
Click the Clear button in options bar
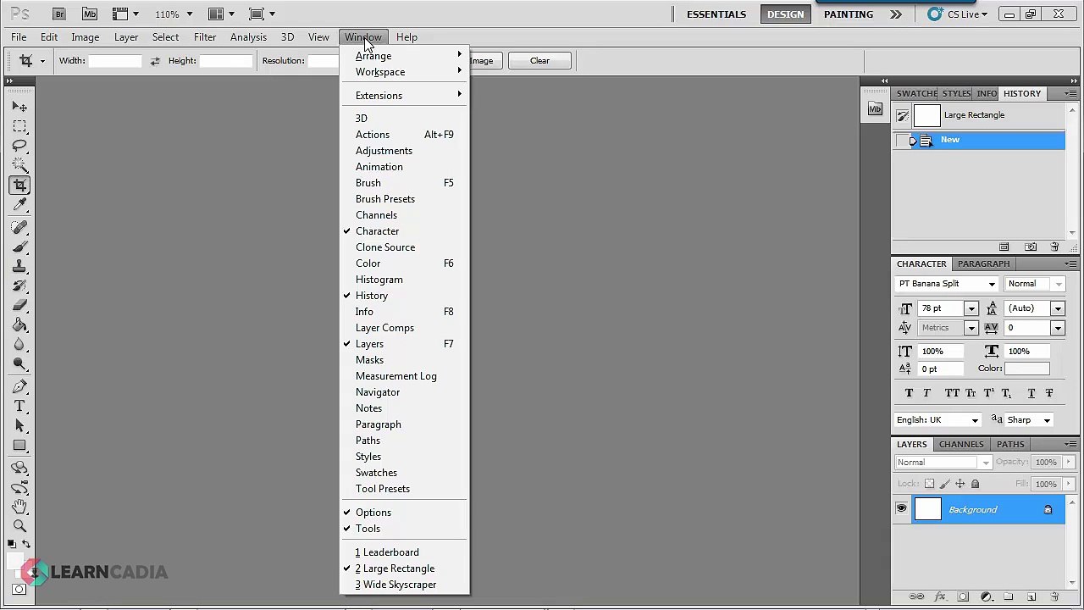(539, 61)
